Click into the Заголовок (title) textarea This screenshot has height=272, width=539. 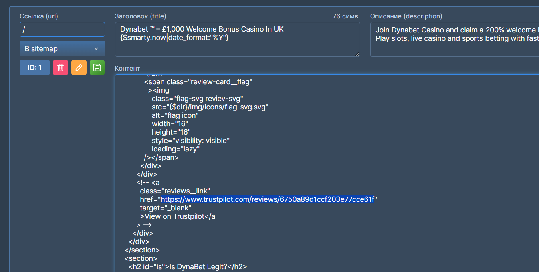(x=237, y=39)
